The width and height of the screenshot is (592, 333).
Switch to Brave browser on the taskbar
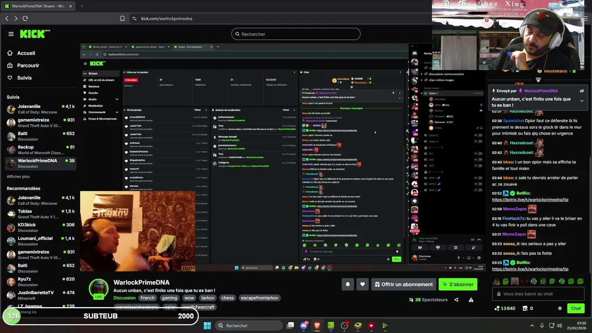tap(317, 326)
